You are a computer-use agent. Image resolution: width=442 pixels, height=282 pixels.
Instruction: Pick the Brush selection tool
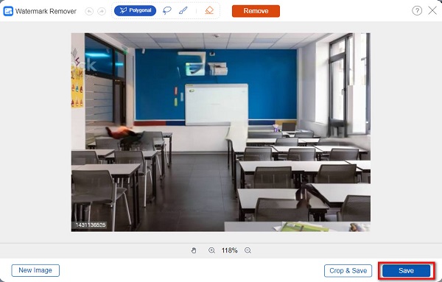183,11
